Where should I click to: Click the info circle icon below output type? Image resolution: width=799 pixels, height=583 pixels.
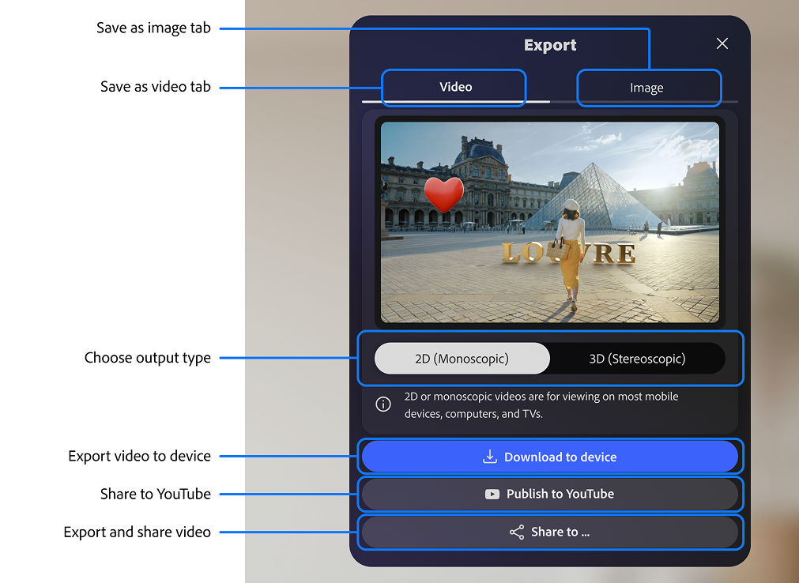click(x=383, y=404)
